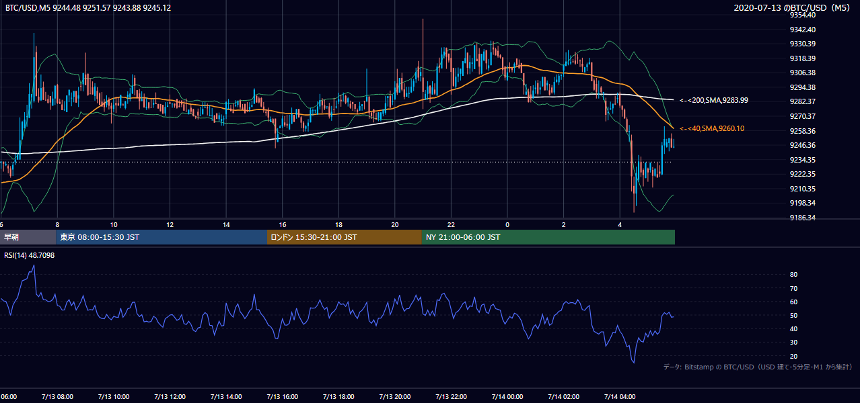Viewport: 860px width, 403px height.
Task: Click the 7/13 08:00 time axis label
Action: (x=57, y=396)
